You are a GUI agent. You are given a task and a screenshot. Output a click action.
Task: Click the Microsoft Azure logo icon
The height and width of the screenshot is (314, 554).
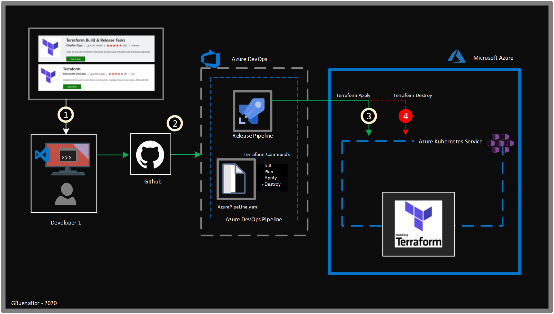point(457,56)
